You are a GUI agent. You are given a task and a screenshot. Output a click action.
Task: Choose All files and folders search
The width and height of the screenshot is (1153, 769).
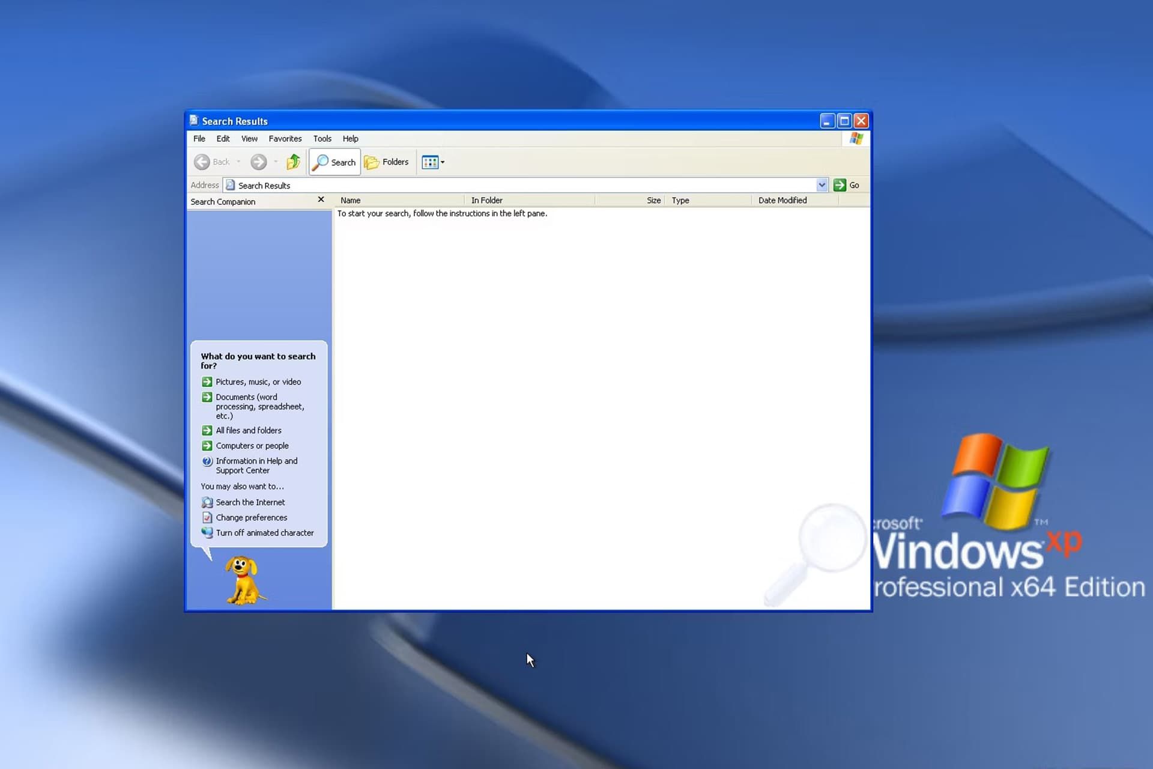pos(249,431)
